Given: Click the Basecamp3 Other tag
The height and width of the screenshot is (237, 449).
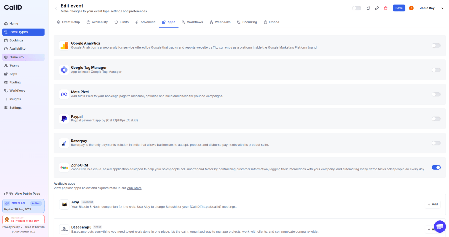Looking at the screenshot, I should (x=98, y=227).
